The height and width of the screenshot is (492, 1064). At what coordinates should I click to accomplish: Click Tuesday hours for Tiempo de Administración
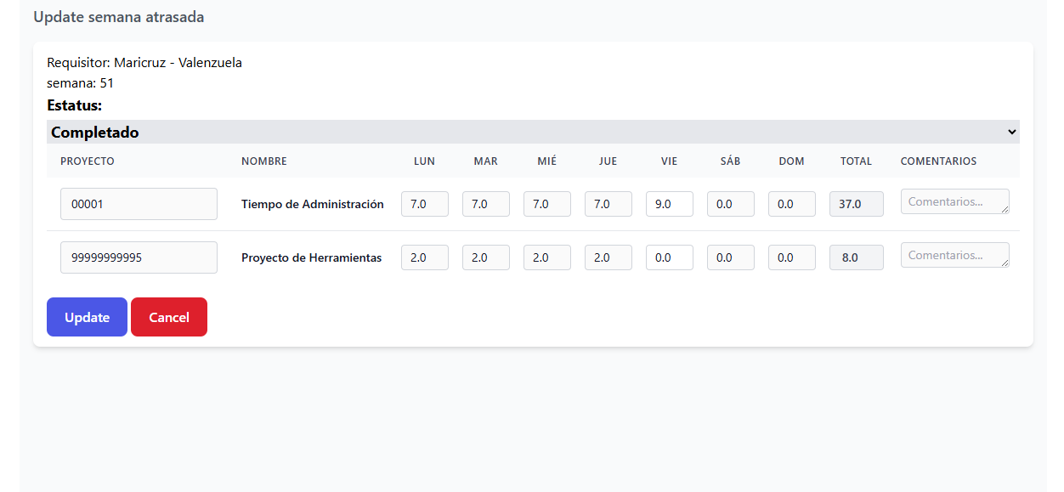(486, 204)
